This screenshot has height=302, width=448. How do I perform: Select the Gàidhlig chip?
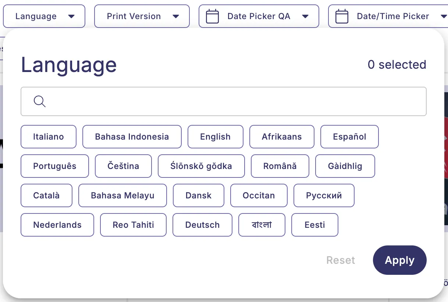345,166
